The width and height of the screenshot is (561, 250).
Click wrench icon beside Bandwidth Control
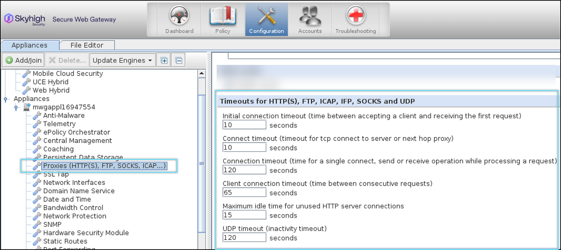(37, 208)
